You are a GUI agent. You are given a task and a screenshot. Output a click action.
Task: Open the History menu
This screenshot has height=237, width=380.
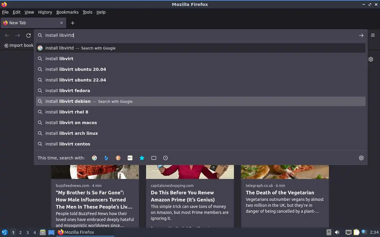45,12
